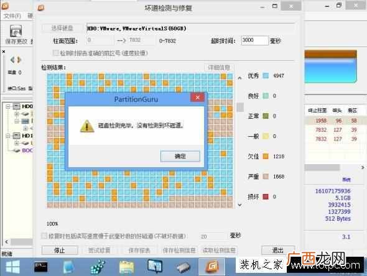This screenshot has width=367, height=276.
Task: Open the teal cubes icon on taskbar
Action: (x=98, y=267)
